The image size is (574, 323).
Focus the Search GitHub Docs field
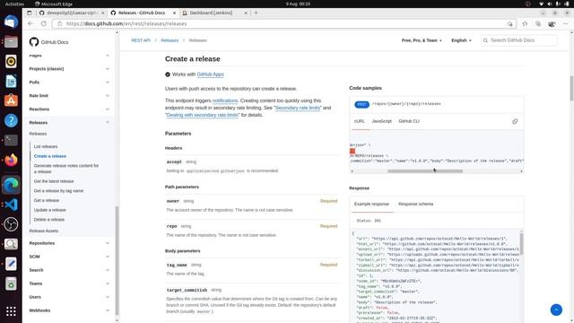click(x=519, y=40)
